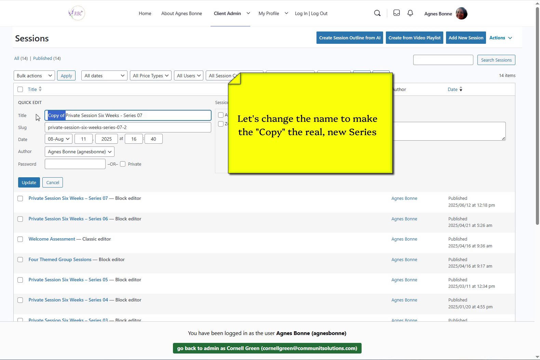The height and width of the screenshot is (360, 540).
Task: Open the Bulk actions dropdown
Action: click(x=34, y=76)
